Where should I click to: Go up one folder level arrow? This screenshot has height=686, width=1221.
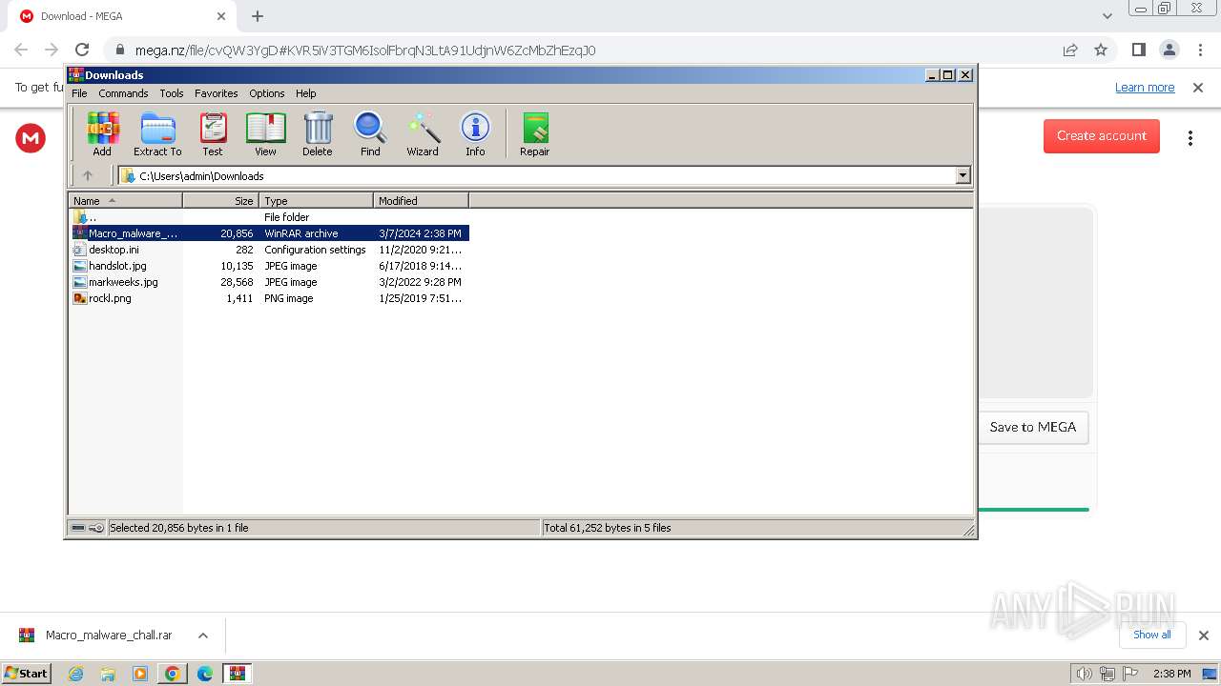(x=88, y=175)
